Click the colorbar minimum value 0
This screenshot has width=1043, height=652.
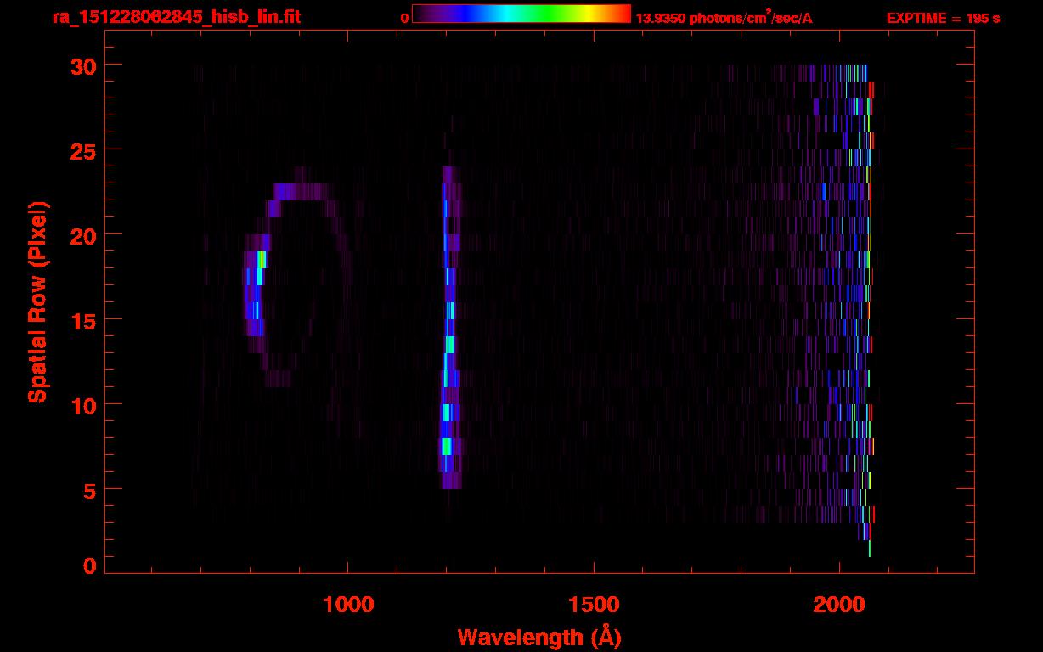pyautogui.click(x=404, y=18)
